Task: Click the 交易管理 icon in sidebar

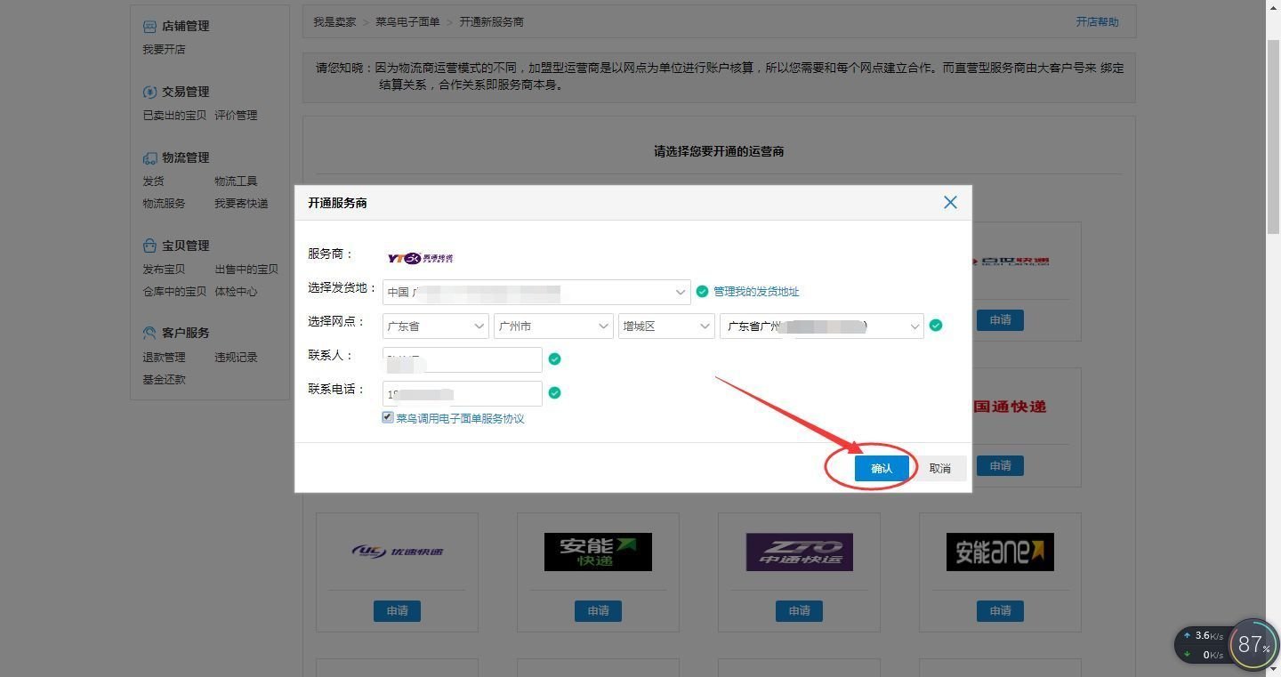Action: coord(149,92)
